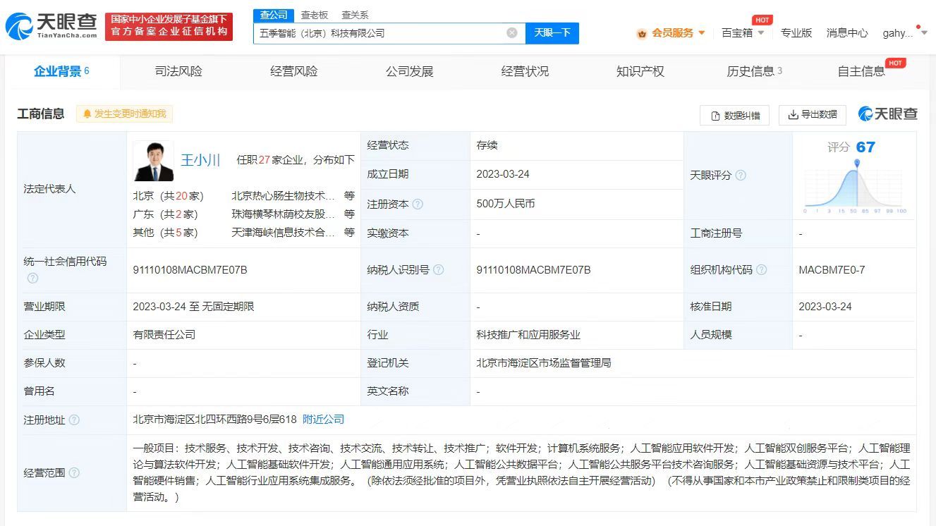The height and width of the screenshot is (526, 936).
Task: Open the TianYanCha logo home link
Action: 51,26
